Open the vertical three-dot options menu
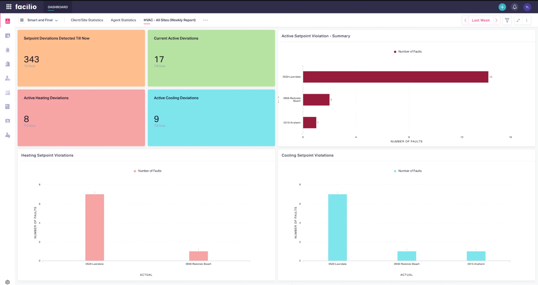This screenshot has width=538, height=285. click(526, 20)
